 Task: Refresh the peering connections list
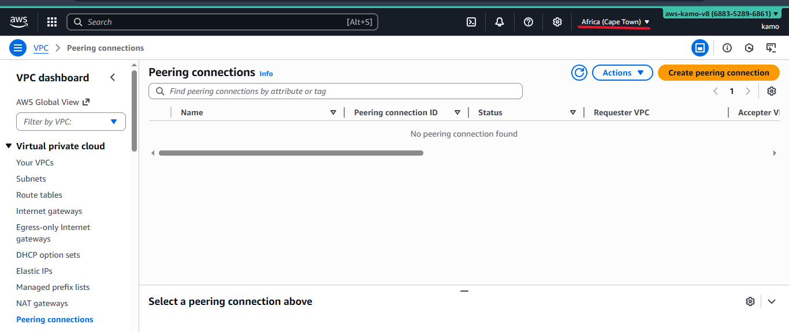579,73
